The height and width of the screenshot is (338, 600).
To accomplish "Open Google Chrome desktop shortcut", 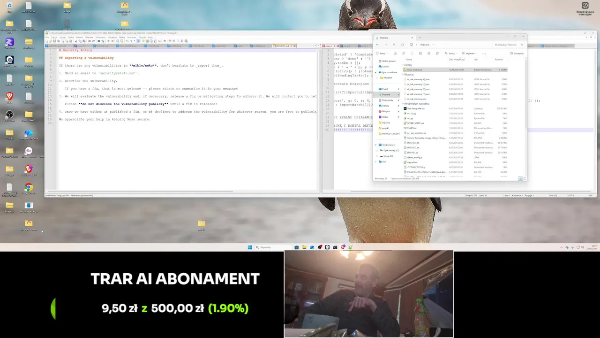I will click(29, 189).
